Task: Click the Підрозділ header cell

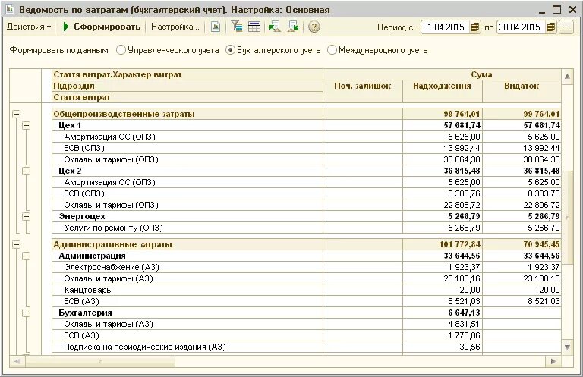Action: (188, 86)
